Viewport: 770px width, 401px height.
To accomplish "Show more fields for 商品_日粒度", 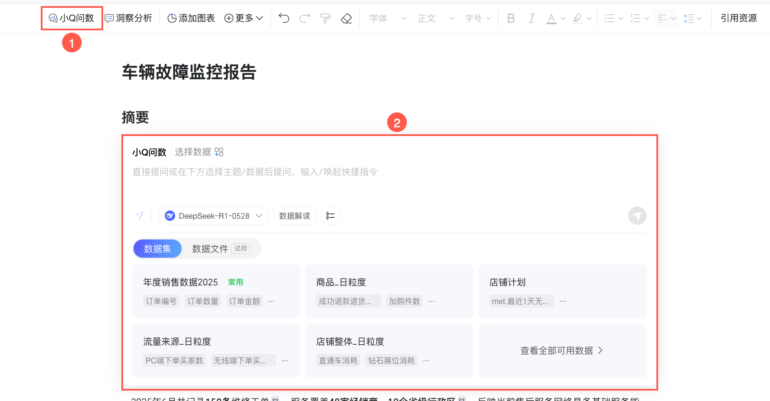I will pos(431,301).
